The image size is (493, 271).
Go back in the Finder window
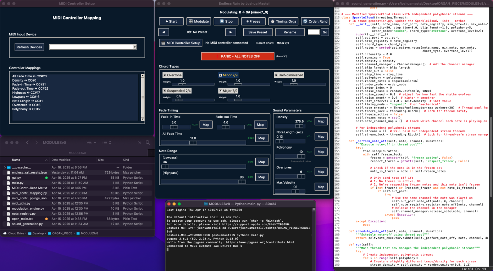click(x=28, y=143)
